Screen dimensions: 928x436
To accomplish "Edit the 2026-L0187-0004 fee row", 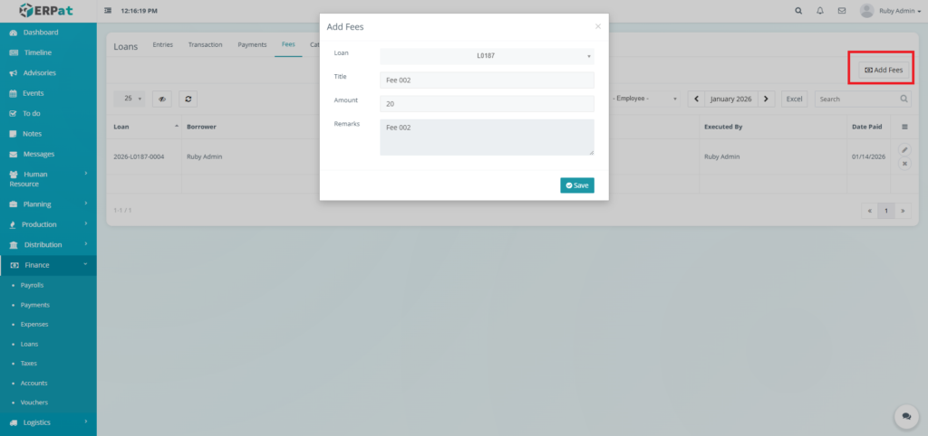I will pos(904,149).
